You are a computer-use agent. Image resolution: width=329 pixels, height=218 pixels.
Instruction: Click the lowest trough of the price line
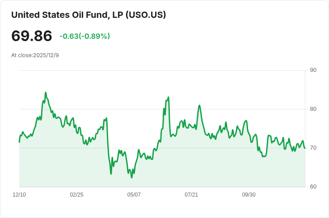[x=131, y=177]
